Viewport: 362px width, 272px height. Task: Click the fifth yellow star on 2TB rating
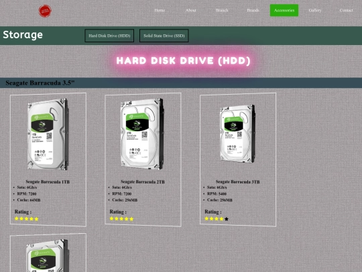tap(131, 219)
